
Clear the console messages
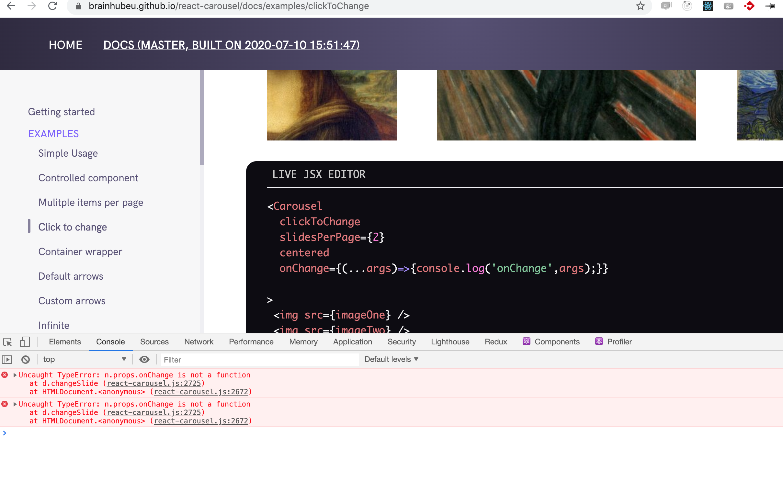(25, 359)
